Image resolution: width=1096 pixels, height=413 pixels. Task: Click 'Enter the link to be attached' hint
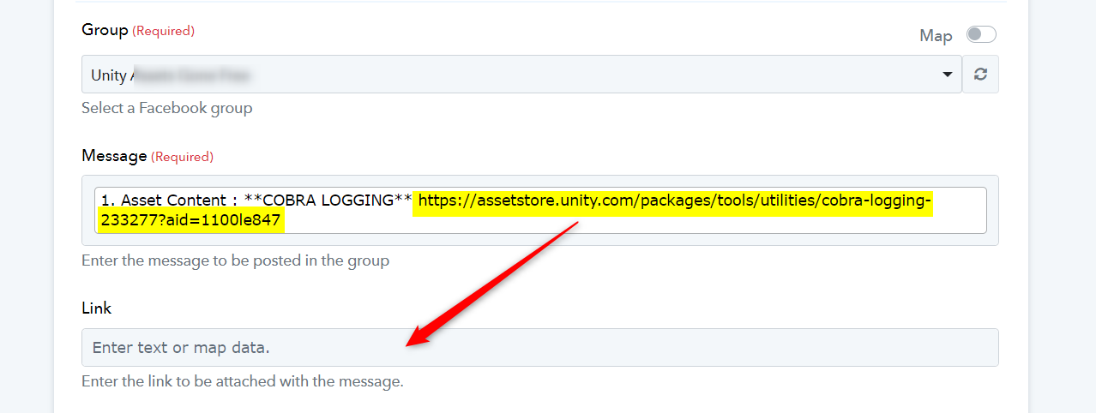(x=242, y=381)
